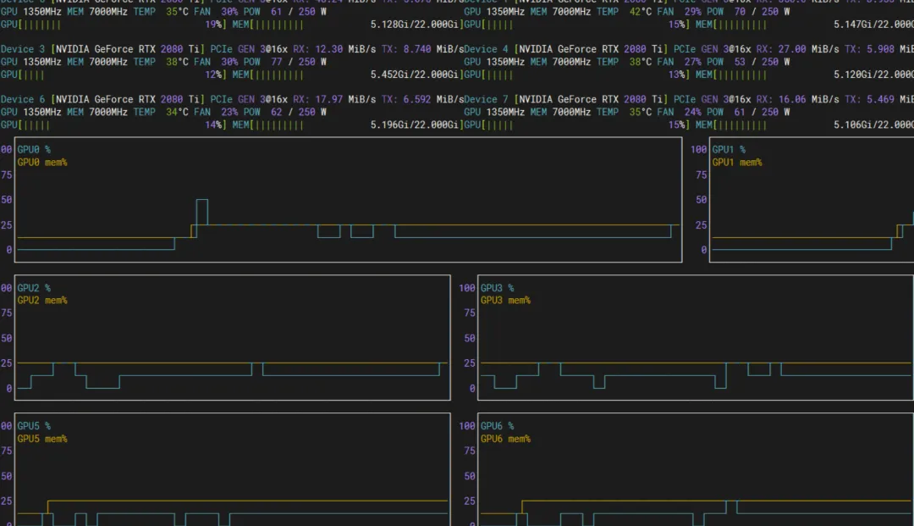Click the GPU2 % legend label
Viewport: 914px width, 526px height.
point(34,288)
